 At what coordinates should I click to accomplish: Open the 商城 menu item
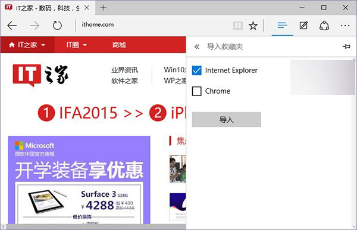click(x=119, y=45)
